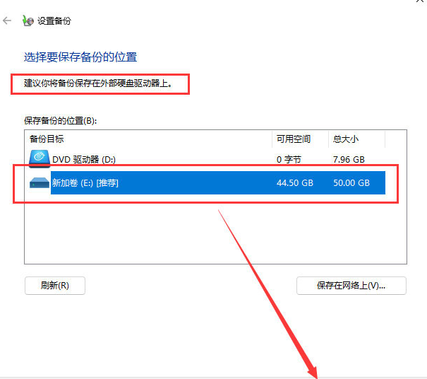Open 保存在网络上(V)... network location dialog
Viewport: 427px width, 379px height.
click(351, 286)
